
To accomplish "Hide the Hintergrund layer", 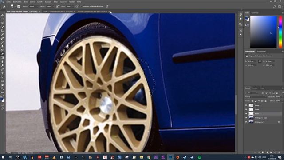I will [x=246, y=122].
